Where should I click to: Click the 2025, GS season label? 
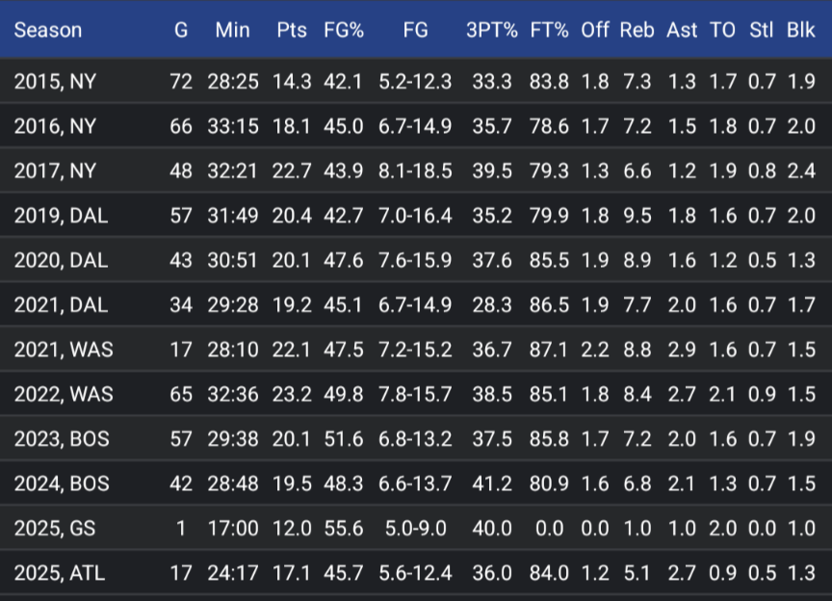click(x=57, y=529)
